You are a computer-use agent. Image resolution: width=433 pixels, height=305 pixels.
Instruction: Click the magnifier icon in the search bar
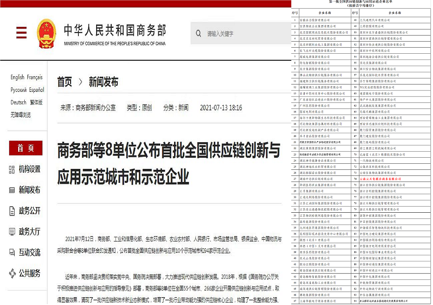(198, 33)
